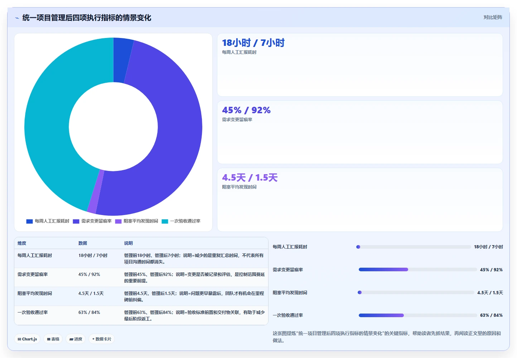Click progress label 阻塞平均发现时间
Image resolution: width=517 pixels, height=358 pixels.
point(290,293)
